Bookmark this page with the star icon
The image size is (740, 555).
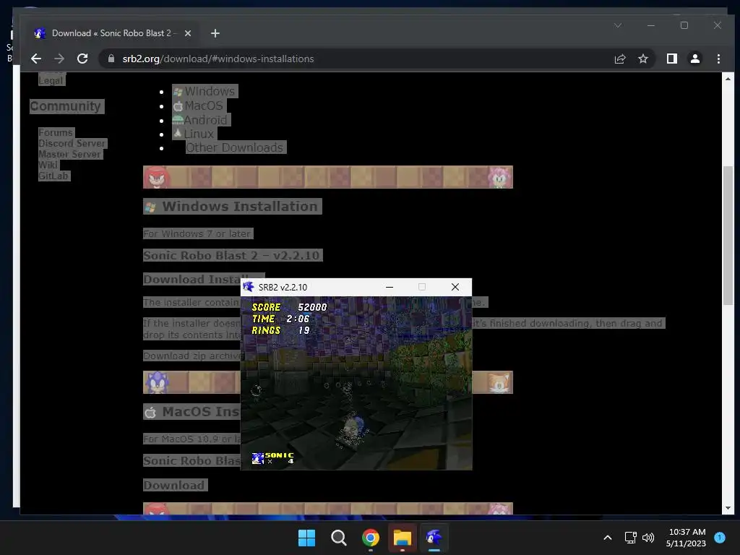(642, 59)
